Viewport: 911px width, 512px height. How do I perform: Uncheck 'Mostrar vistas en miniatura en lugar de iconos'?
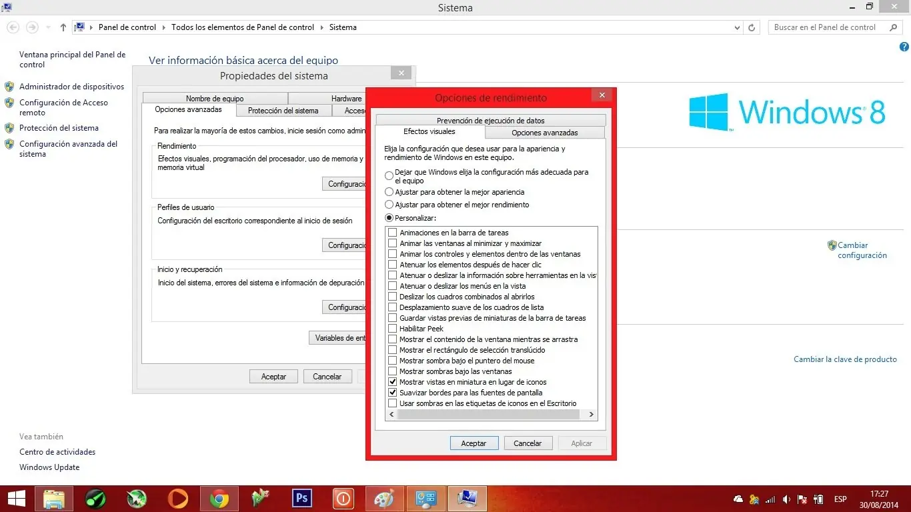click(393, 382)
